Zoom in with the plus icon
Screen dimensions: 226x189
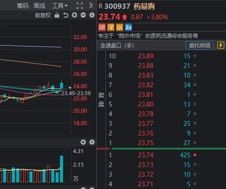74,15
